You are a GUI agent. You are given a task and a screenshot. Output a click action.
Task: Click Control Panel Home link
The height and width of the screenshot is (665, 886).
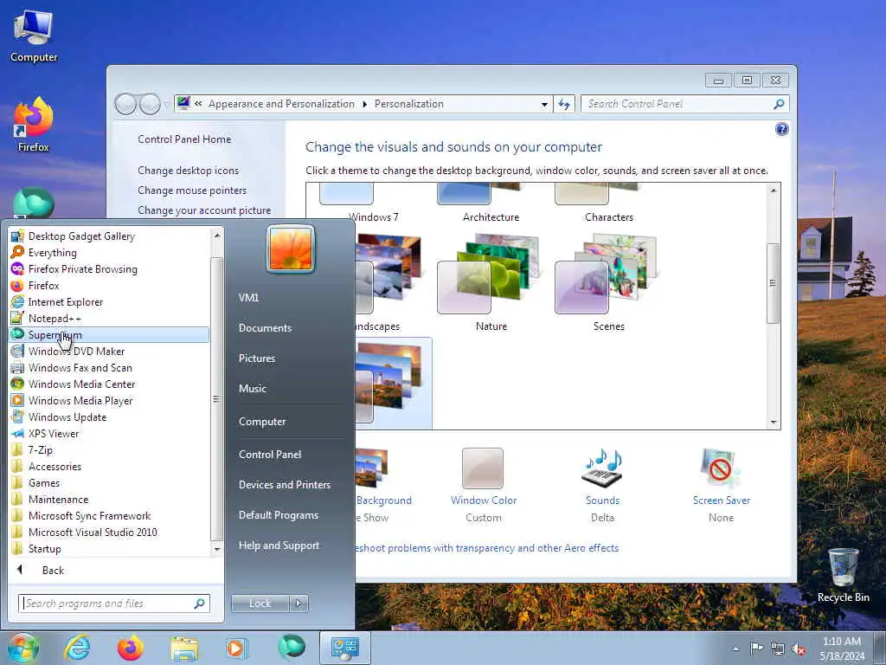click(x=184, y=139)
